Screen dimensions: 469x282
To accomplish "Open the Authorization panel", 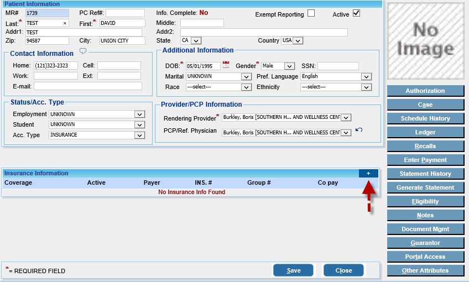I will click(425, 91).
